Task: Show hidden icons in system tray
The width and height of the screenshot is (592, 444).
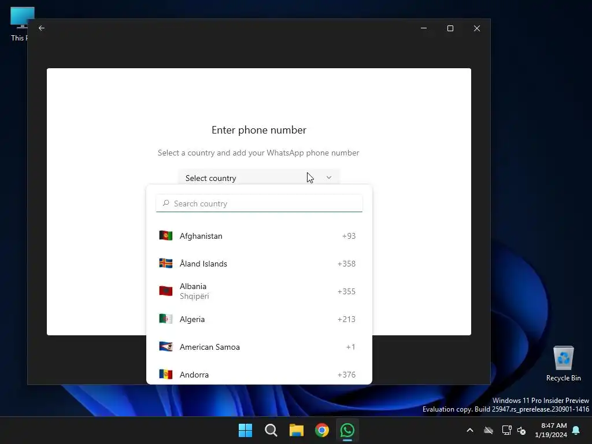Action: coord(470,430)
